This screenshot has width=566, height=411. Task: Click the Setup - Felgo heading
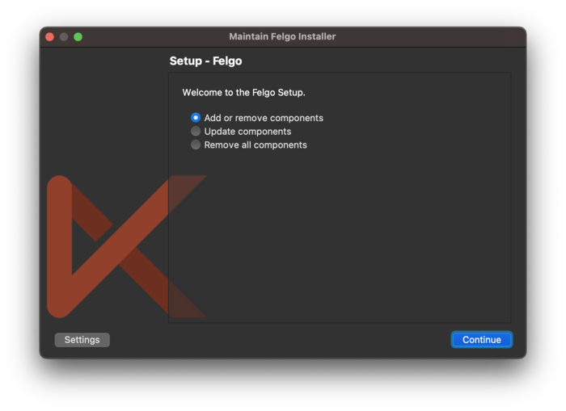205,61
